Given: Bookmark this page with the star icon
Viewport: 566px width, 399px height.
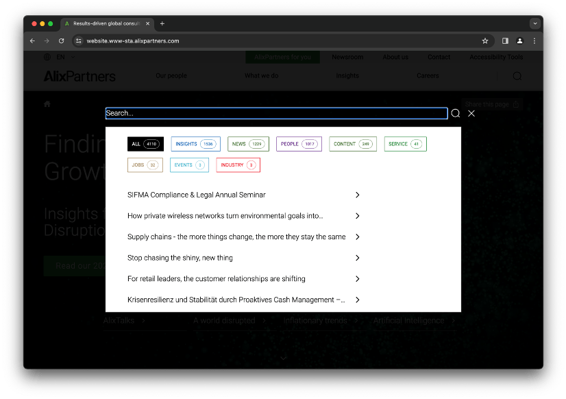Looking at the screenshot, I should [x=485, y=41].
